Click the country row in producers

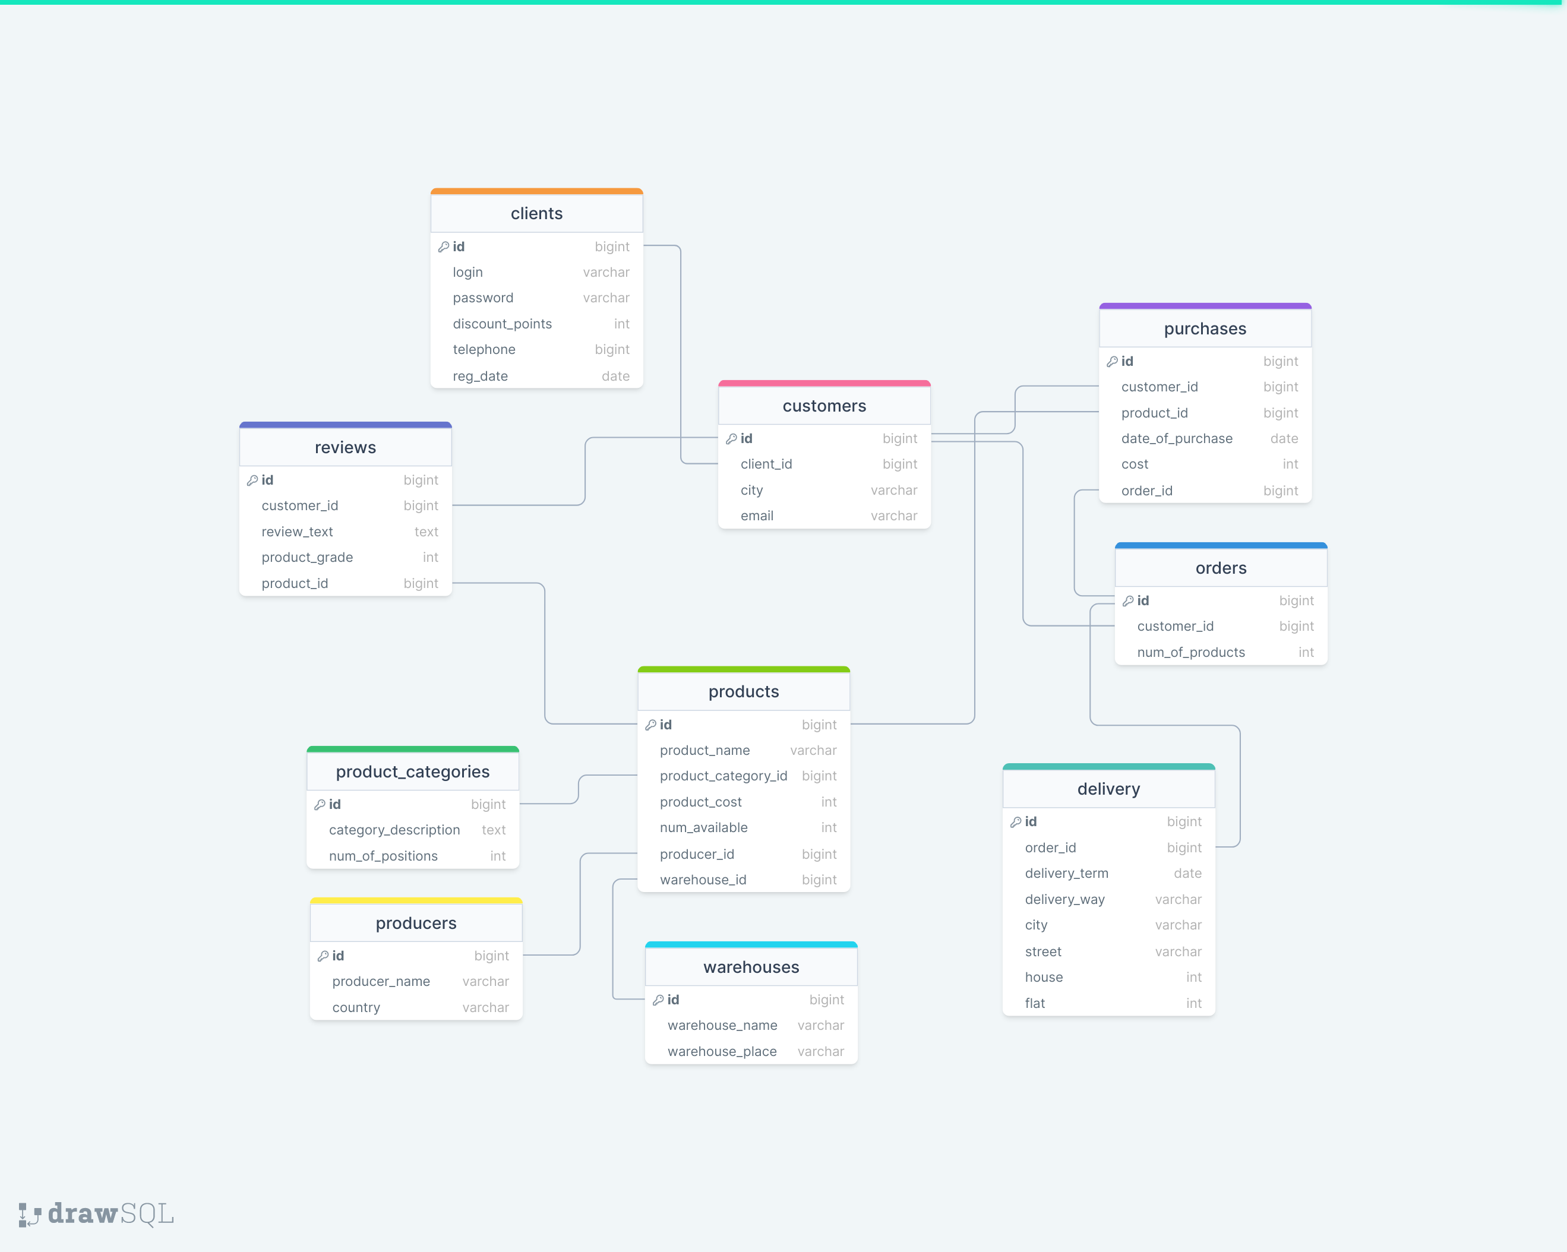click(416, 1008)
